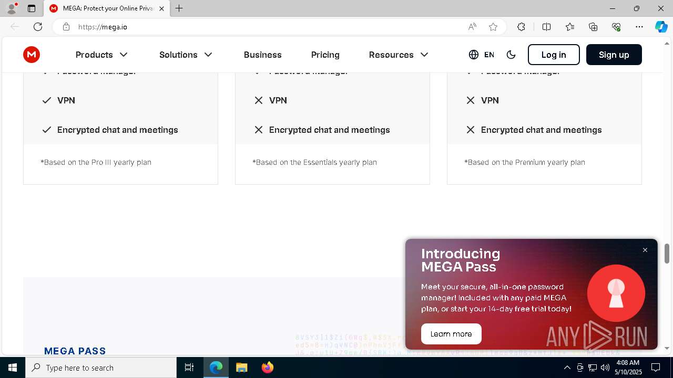Screen dimensions: 673x378
Task: Click "Based on the Pro III yearly plan"
Action: [96, 162]
